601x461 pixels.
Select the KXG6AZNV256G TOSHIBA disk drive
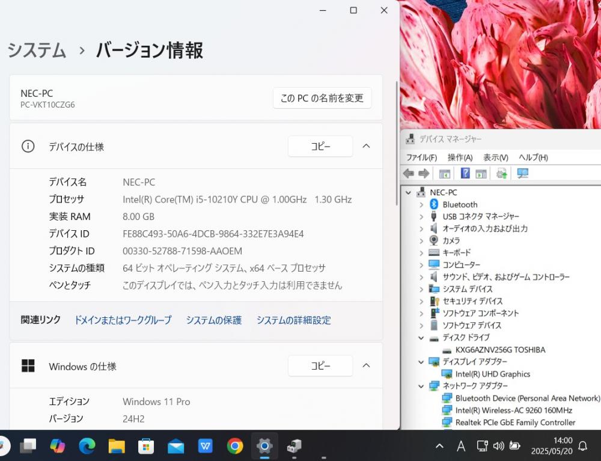[x=500, y=349]
